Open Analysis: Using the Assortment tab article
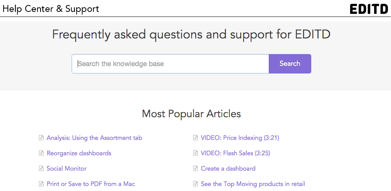 pos(94,138)
